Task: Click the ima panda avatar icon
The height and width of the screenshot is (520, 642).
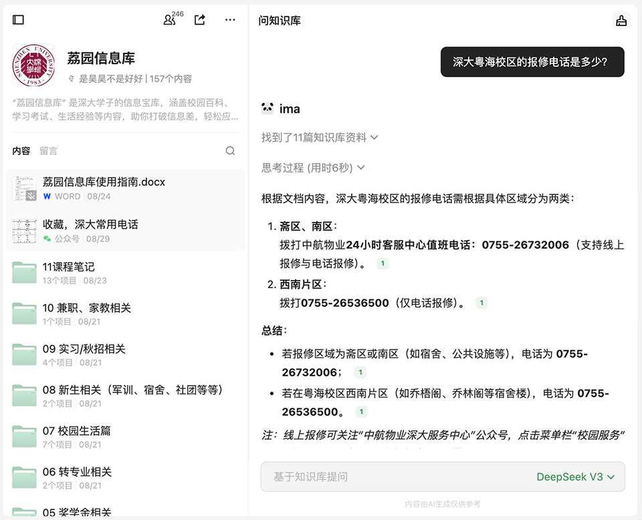Action: click(267, 108)
